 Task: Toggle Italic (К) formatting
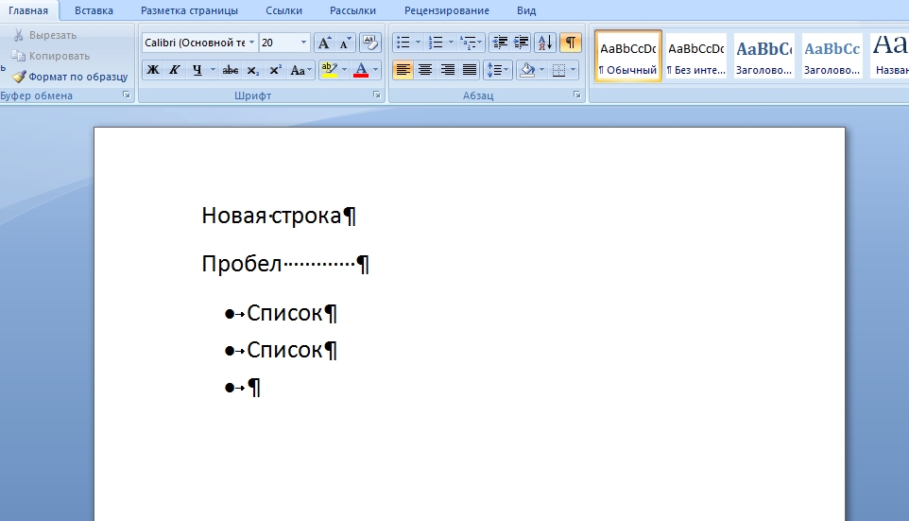coord(175,70)
